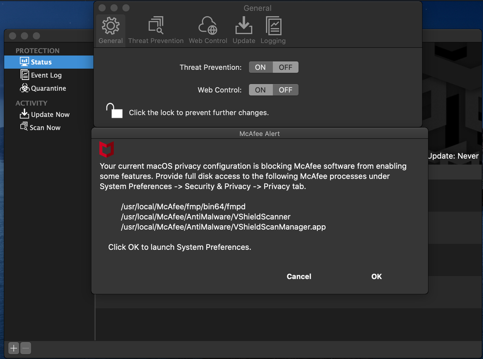Open the General preferences gear icon
The width and height of the screenshot is (483, 359).
[110, 30]
